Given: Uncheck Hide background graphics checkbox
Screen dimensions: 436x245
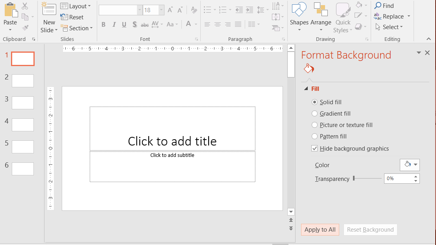Looking at the screenshot, I should [x=314, y=148].
